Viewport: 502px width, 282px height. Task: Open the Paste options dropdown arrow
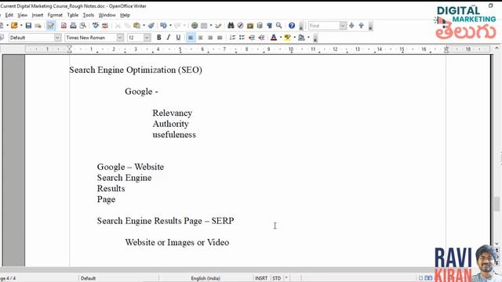144,26
